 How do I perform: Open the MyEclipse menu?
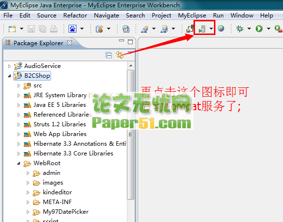coord(192,16)
